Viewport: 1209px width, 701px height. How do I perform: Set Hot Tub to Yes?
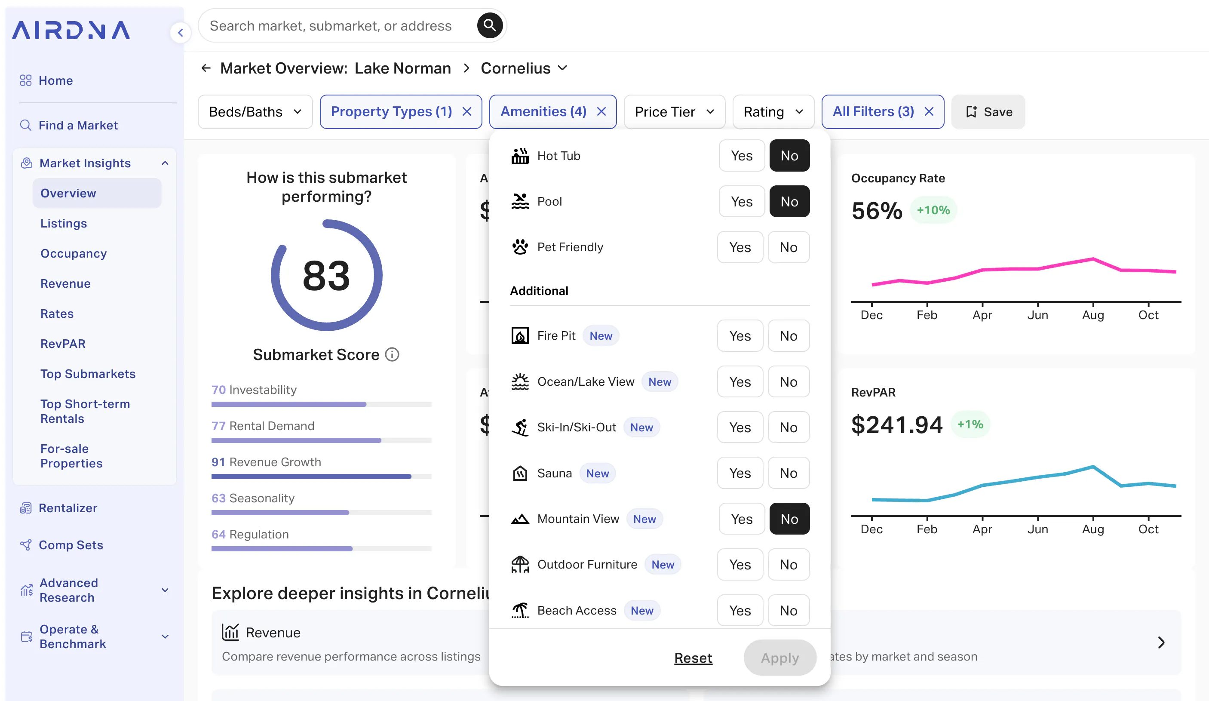point(742,156)
